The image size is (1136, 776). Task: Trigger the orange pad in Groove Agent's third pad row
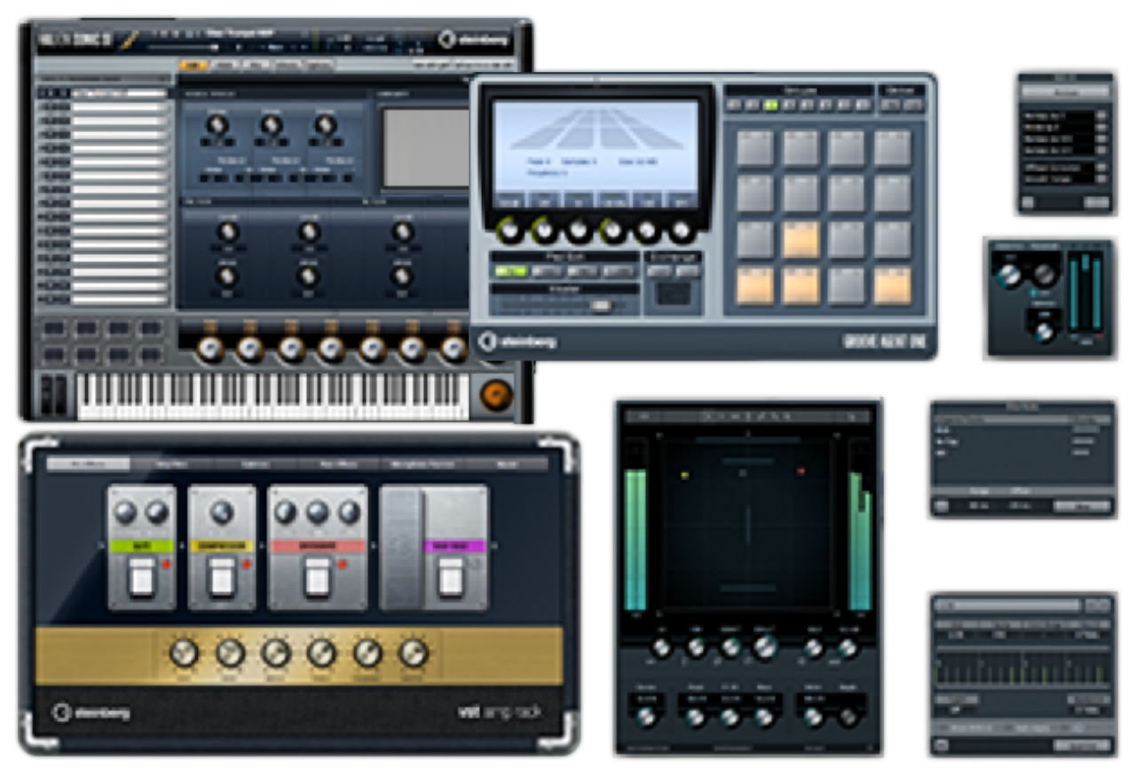(x=801, y=240)
